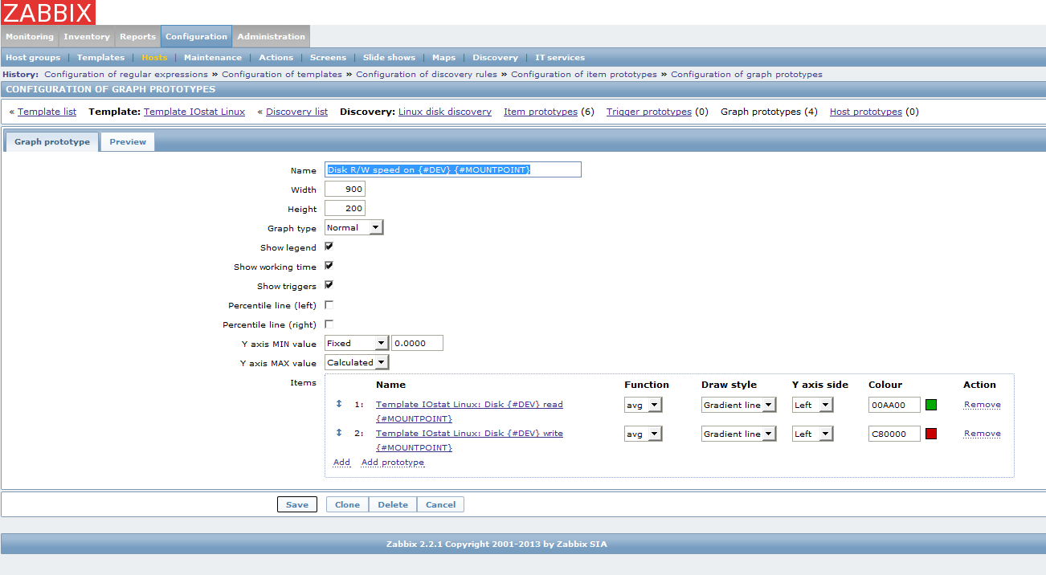The height and width of the screenshot is (575, 1046).
Task: Click the Clone button
Action: pos(347,505)
